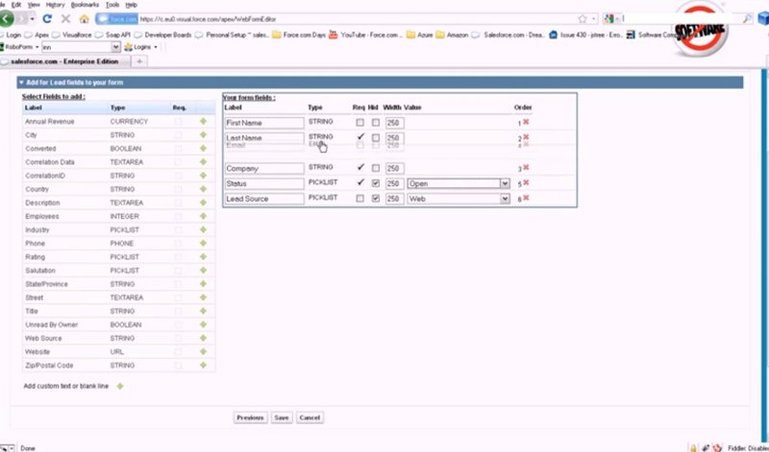Open the Edit menu
This screenshot has height=452, width=769.
[16, 5]
